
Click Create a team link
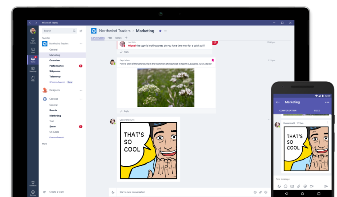click(56, 192)
